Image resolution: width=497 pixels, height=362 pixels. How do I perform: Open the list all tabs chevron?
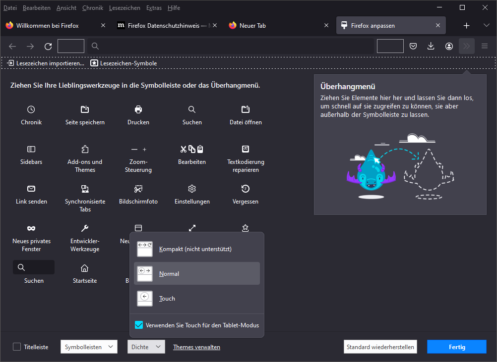[486, 25]
